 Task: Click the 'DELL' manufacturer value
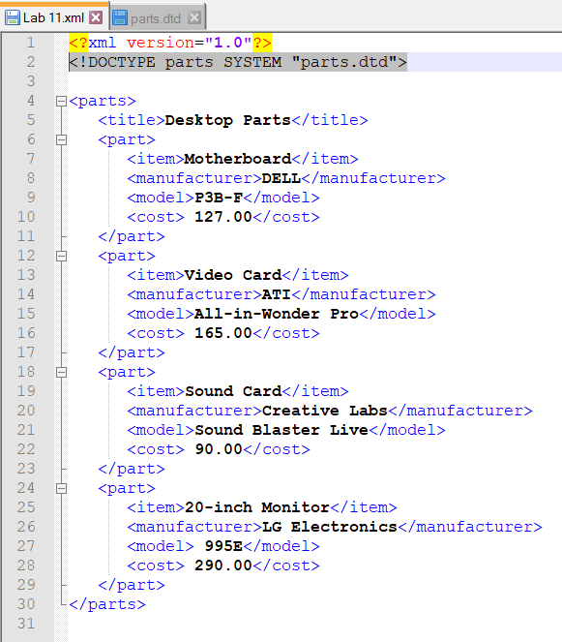click(281, 178)
